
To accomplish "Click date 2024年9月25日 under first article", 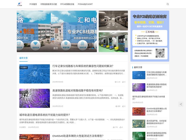I will tap(58, 82).
